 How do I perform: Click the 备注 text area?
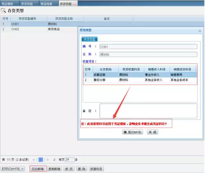click(x=148, y=111)
